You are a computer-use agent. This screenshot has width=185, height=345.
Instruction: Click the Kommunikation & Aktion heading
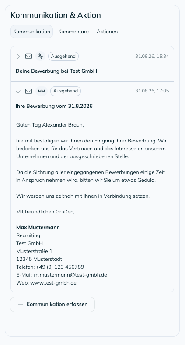pos(56,15)
